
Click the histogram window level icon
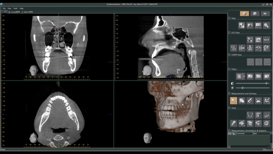pyautogui.click(x=250, y=25)
